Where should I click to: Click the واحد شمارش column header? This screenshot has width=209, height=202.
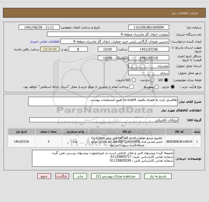point(75,132)
